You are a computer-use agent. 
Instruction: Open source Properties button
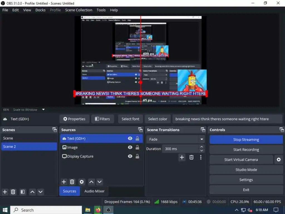[74, 119]
